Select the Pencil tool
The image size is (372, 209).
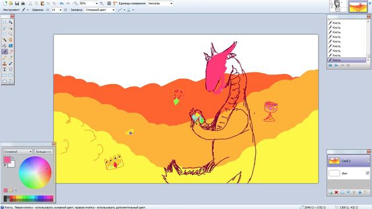(5, 57)
